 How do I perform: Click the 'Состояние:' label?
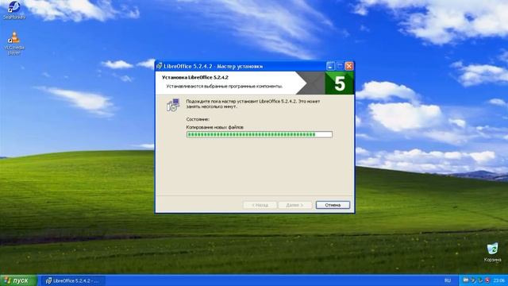(x=198, y=119)
